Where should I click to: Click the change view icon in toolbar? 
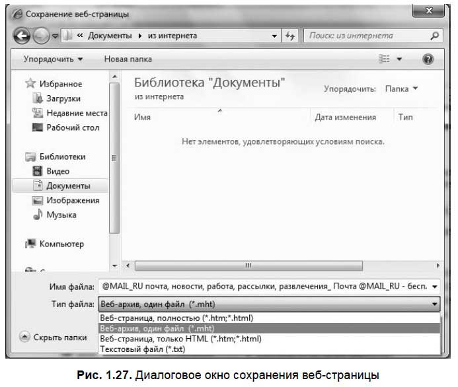click(x=385, y=59)
